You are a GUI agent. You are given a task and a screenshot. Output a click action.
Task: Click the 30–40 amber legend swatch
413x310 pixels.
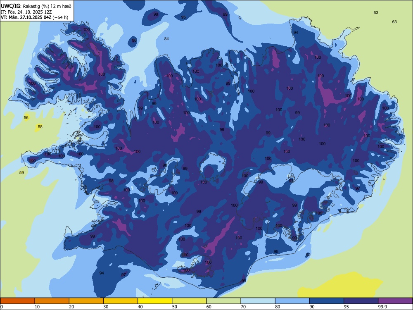[121, 301]
